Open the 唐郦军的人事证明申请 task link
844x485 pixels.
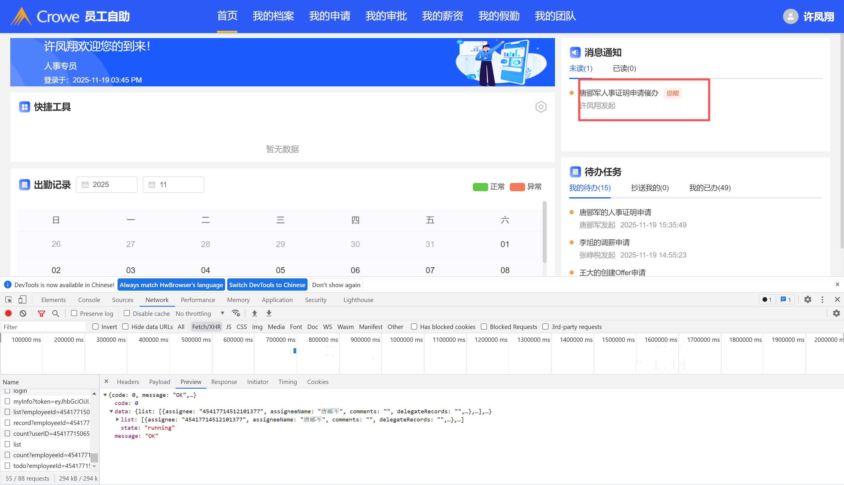coord(615,212)
